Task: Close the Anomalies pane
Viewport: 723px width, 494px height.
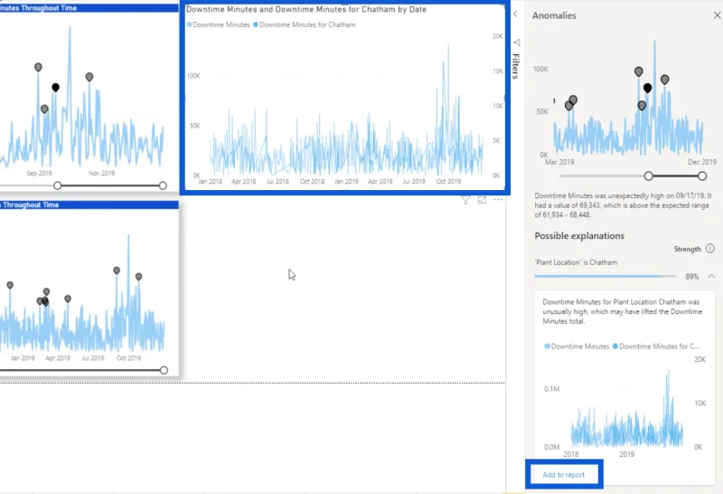Action: (717, 15)
